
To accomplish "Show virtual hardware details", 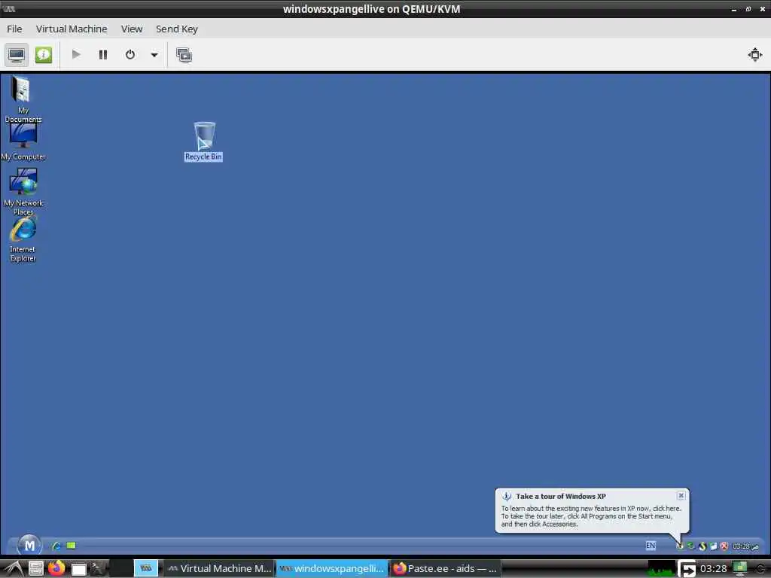I will [x=43, y=54].
